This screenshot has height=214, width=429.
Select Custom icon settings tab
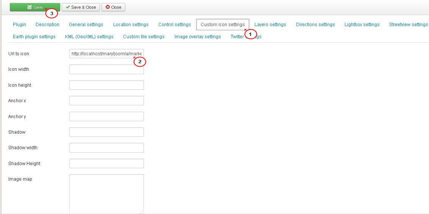pos(223,24)
